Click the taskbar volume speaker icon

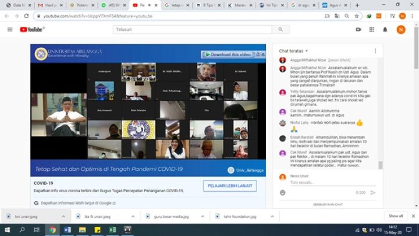tap(379, 230)
